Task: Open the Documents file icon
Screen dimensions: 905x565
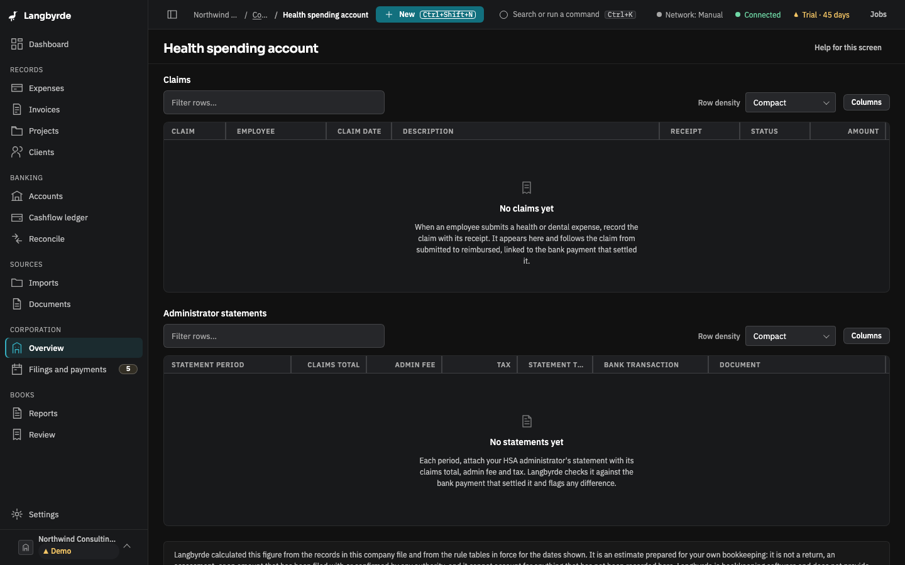Action: point(17,304)
